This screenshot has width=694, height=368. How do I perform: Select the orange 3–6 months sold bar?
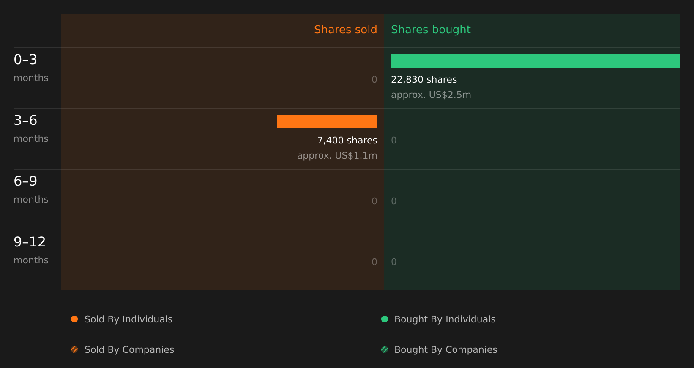[x=327, y=122]
